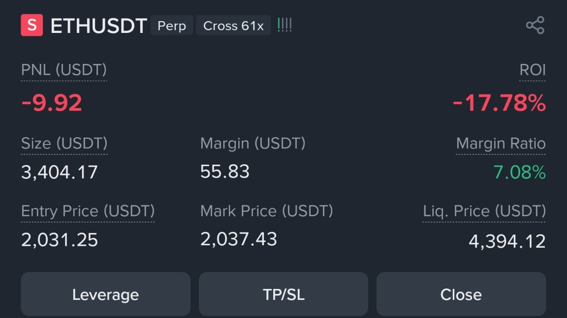Viewport: 567px width, 318px height.
Task: Tap the 7.08% margin ratio value
Action: click(x=520, y=172)
